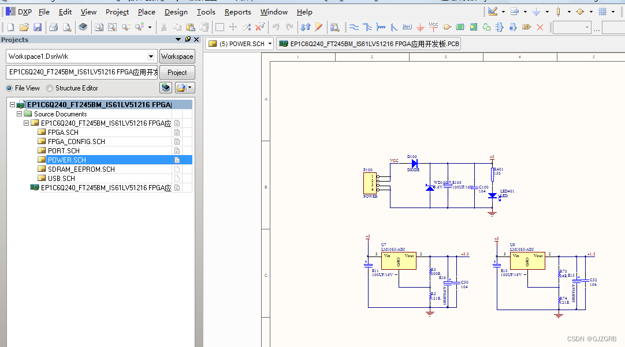Select the Place Sheet Symbol tool

click(460, 27)
